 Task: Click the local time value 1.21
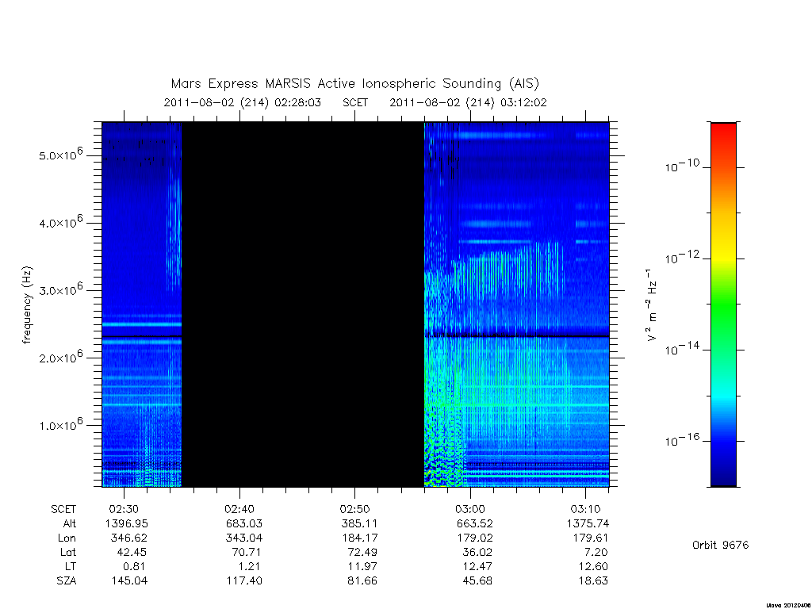coord(250,566)
